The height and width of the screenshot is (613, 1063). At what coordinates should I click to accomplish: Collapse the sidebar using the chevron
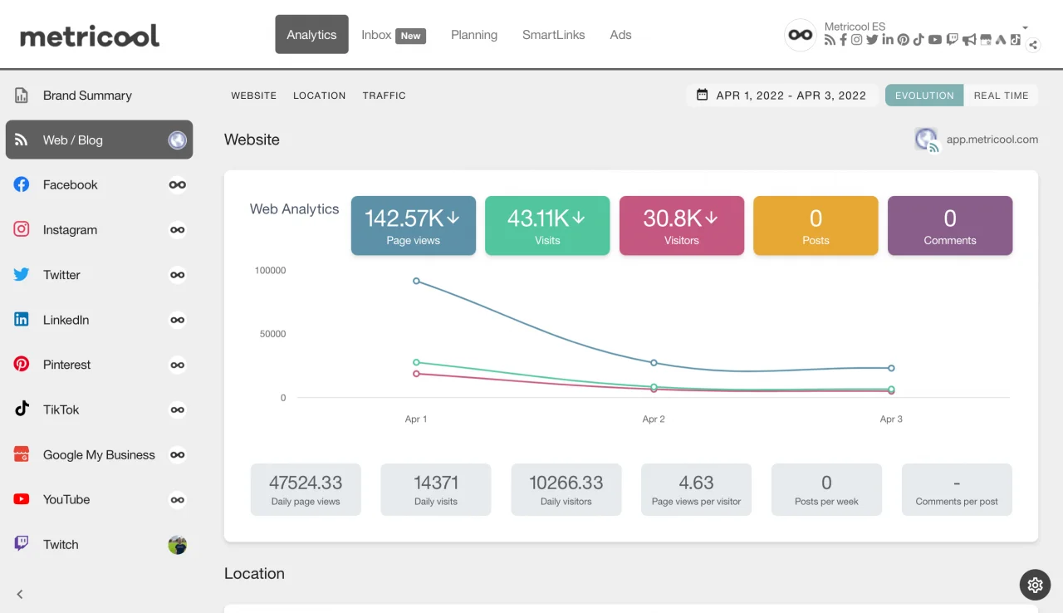pyautogui.click(x=19, y=594)
